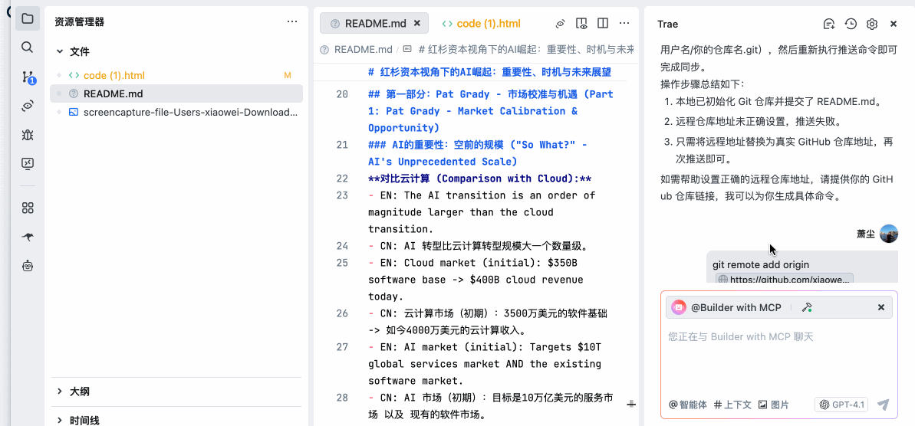915x426 pixels.
Task: Select code (1).html in the file tree
Action: pyautogui.click(x=176, y=75)
